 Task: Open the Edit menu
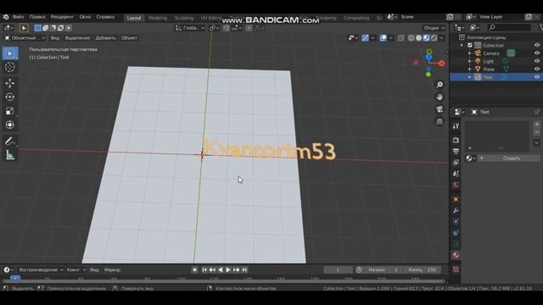(37, 17)
